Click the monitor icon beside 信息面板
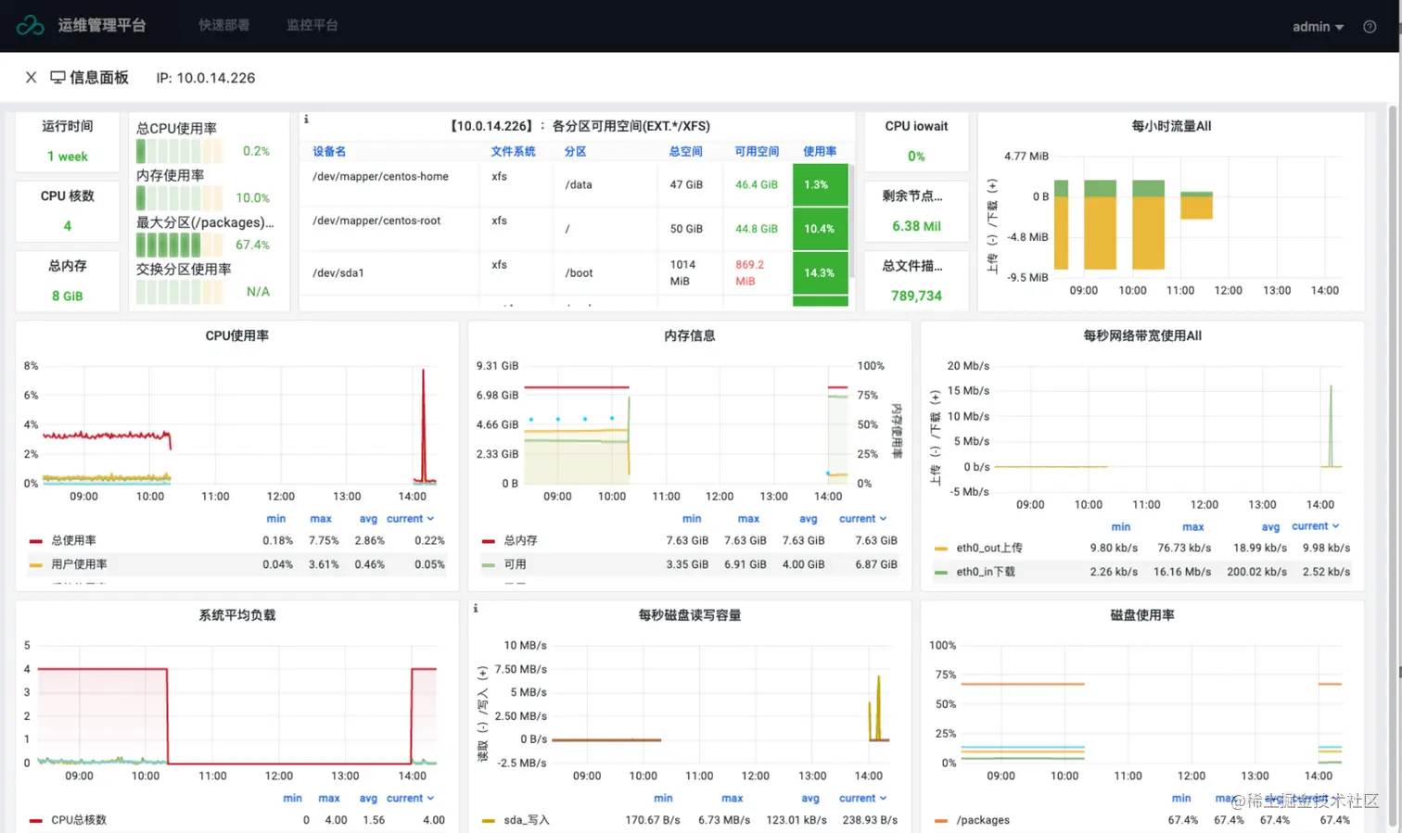 [57, 78]
